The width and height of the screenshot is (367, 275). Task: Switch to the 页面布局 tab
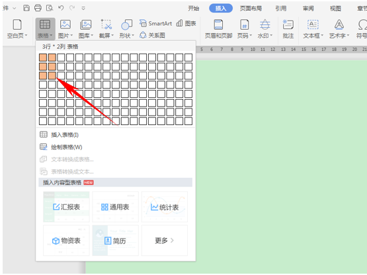coord(251,9)
